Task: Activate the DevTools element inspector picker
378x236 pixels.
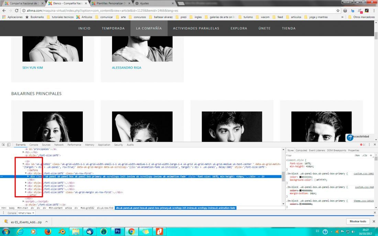Action: tap(3, 144)
